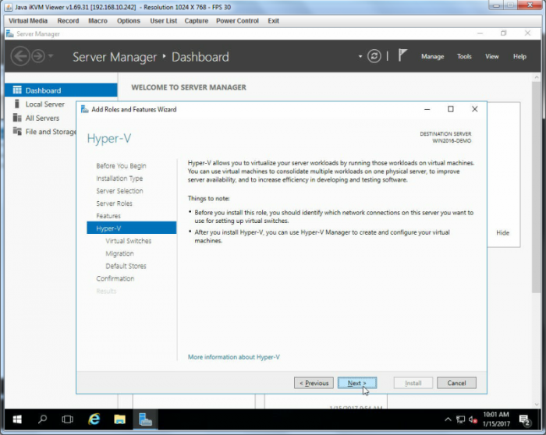Screen dimensions: 546x435
Task: Open the Capture menu
Action: 197,21
